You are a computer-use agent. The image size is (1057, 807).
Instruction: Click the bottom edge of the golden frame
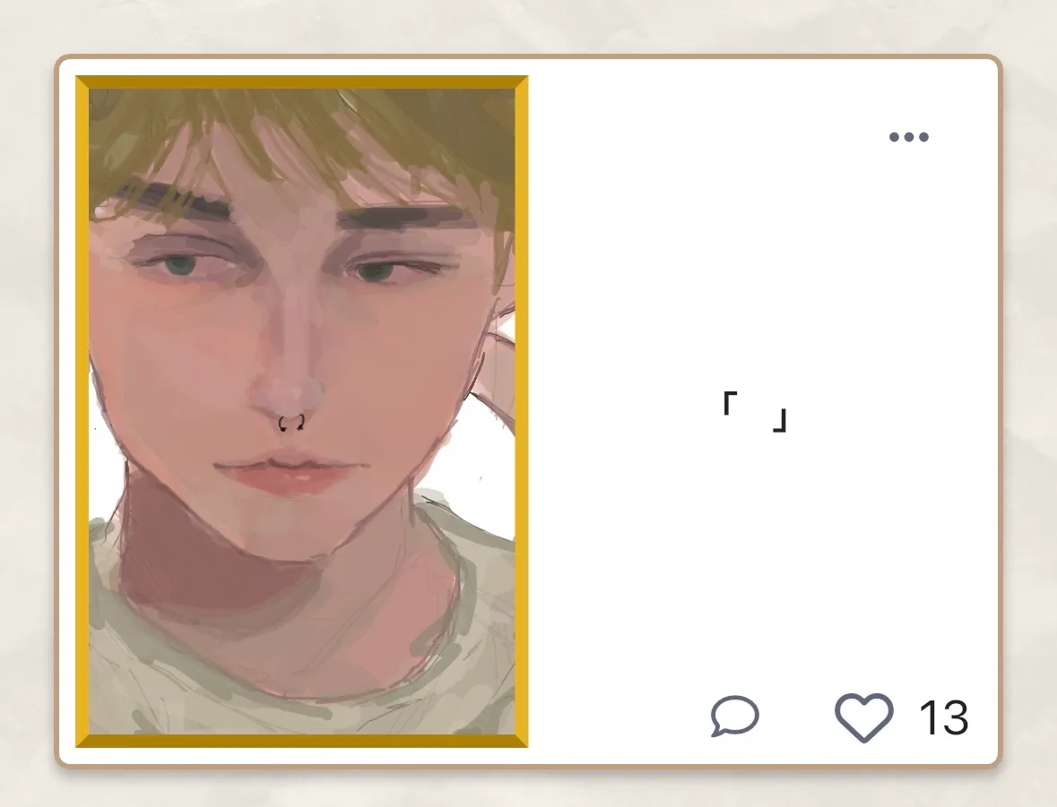tap(302, 741)
